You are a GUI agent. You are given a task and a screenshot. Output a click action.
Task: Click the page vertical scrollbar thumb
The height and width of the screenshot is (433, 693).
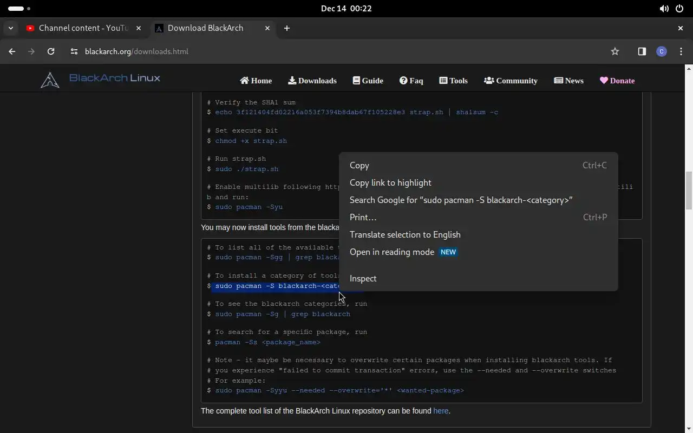[x=689, y=190]
